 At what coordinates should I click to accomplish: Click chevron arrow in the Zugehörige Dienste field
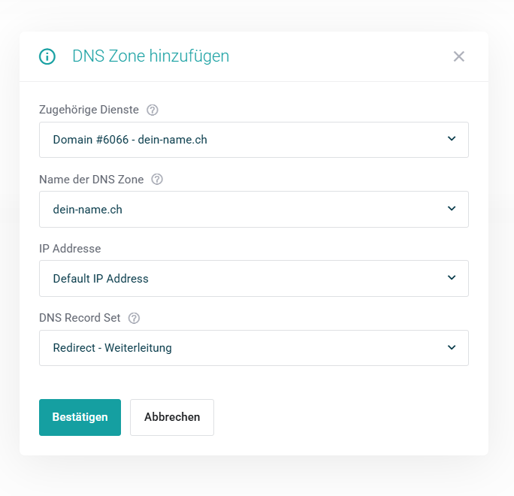[x=452, y=139]
